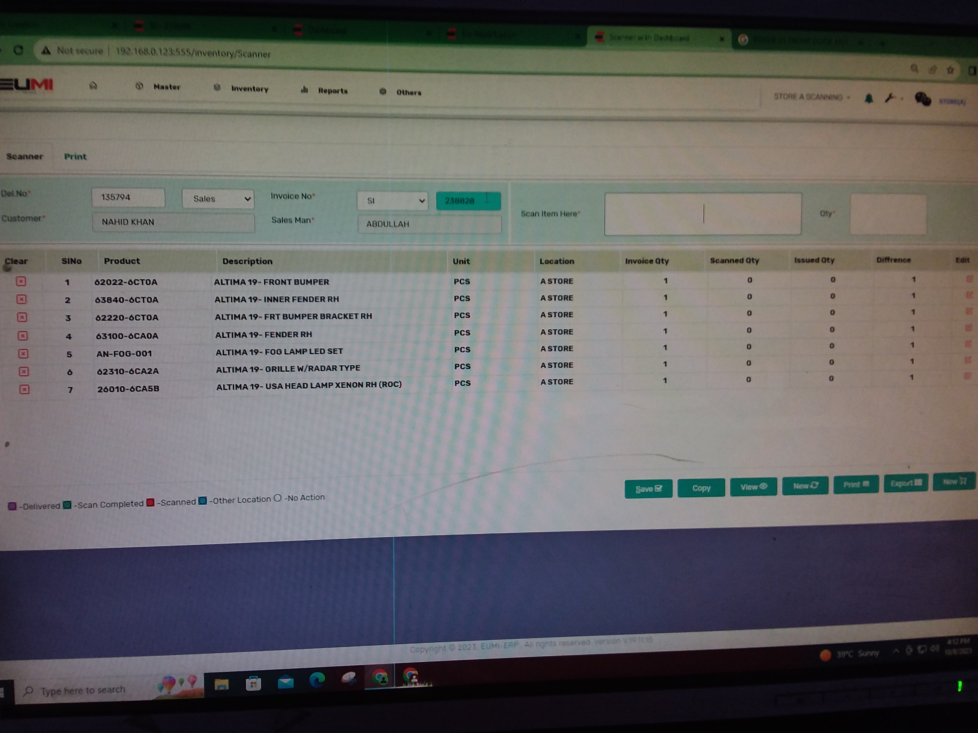The width and height of the screenshot is (978, 733).
Task: Click the browser address bar URL
Action: coord(193,53)
